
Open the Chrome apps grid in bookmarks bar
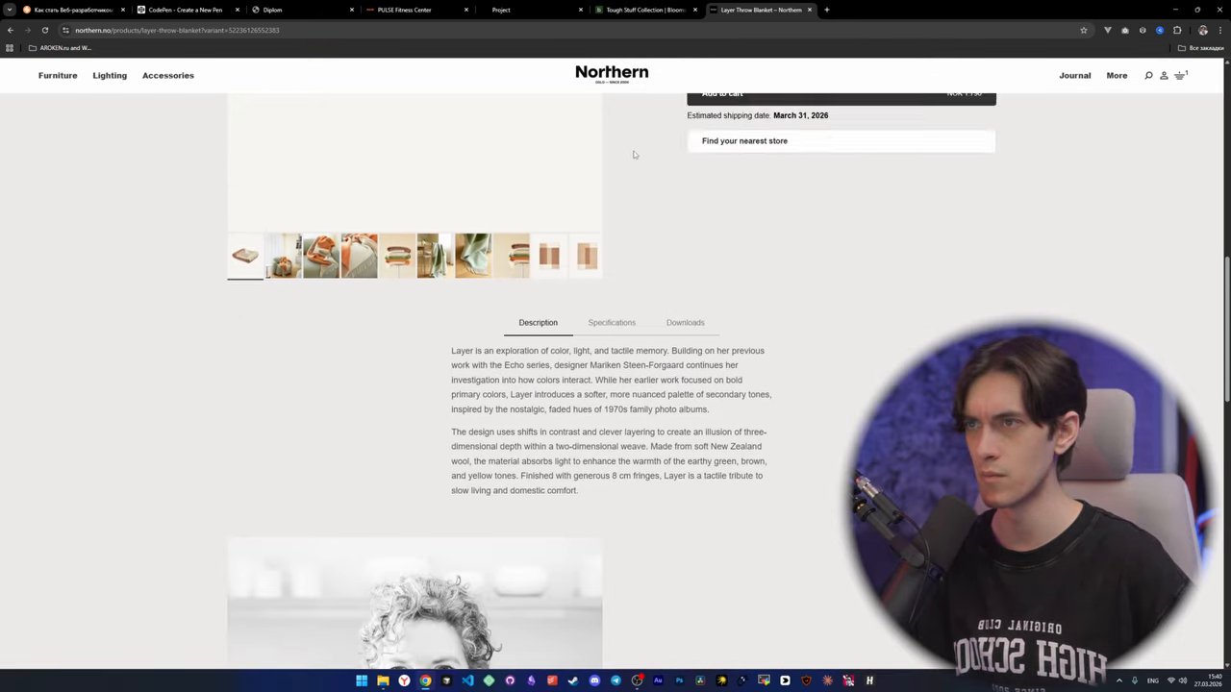10,48
